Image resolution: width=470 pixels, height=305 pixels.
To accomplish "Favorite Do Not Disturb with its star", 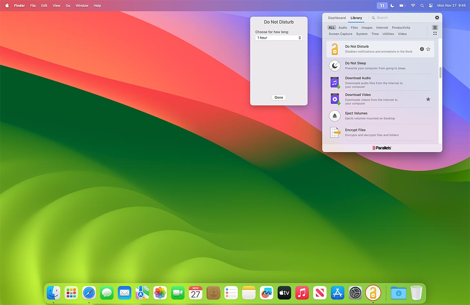I will [428, 49].
